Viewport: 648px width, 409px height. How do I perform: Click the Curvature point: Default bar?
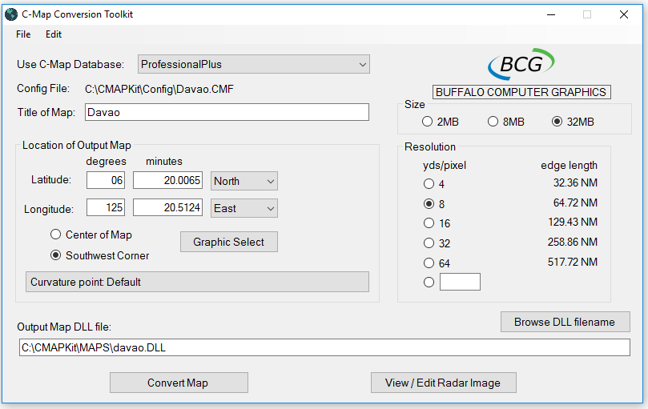(197, 282)
